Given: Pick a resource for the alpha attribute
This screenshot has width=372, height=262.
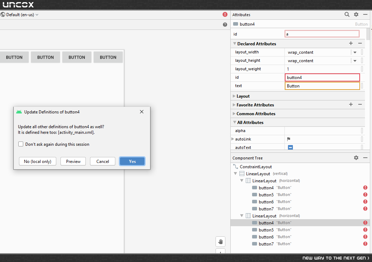Looking at the screenshot, I should click(x=362, y=131).
